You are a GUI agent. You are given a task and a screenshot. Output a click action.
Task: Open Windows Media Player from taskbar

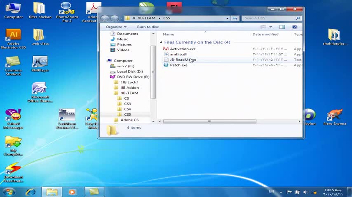click(72, 192)
